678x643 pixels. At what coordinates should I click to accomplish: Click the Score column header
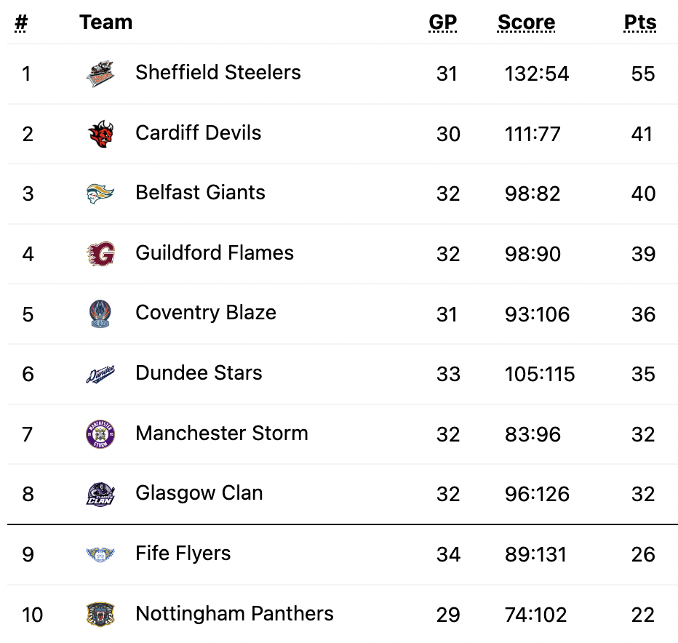pyautogui.click(x=526, y=23)
